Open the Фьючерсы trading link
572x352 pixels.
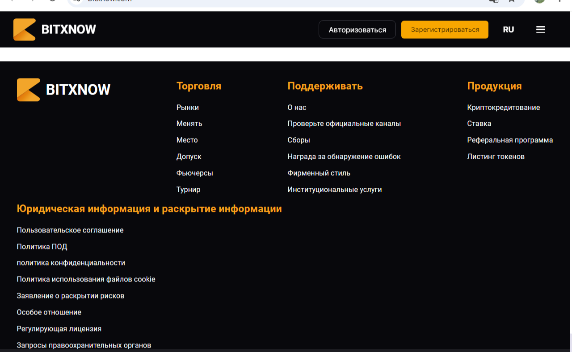pos(194,173)
